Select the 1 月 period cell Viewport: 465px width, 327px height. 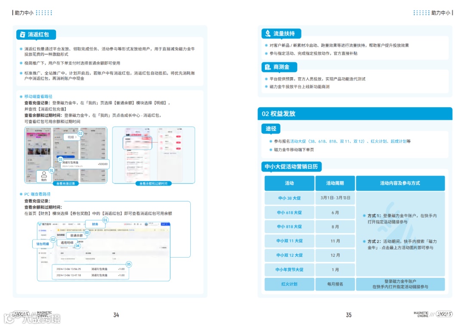point(335,269)
